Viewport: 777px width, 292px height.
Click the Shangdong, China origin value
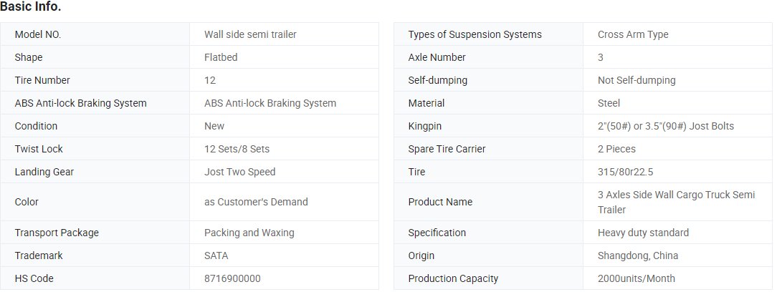638,255
